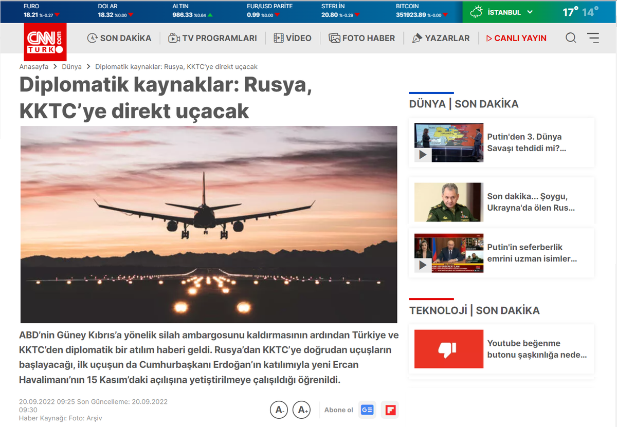The height and width of the screenshot is (427, 617).
Task: Click the article title breadcrumb link
Action: (x=176, y=67)
